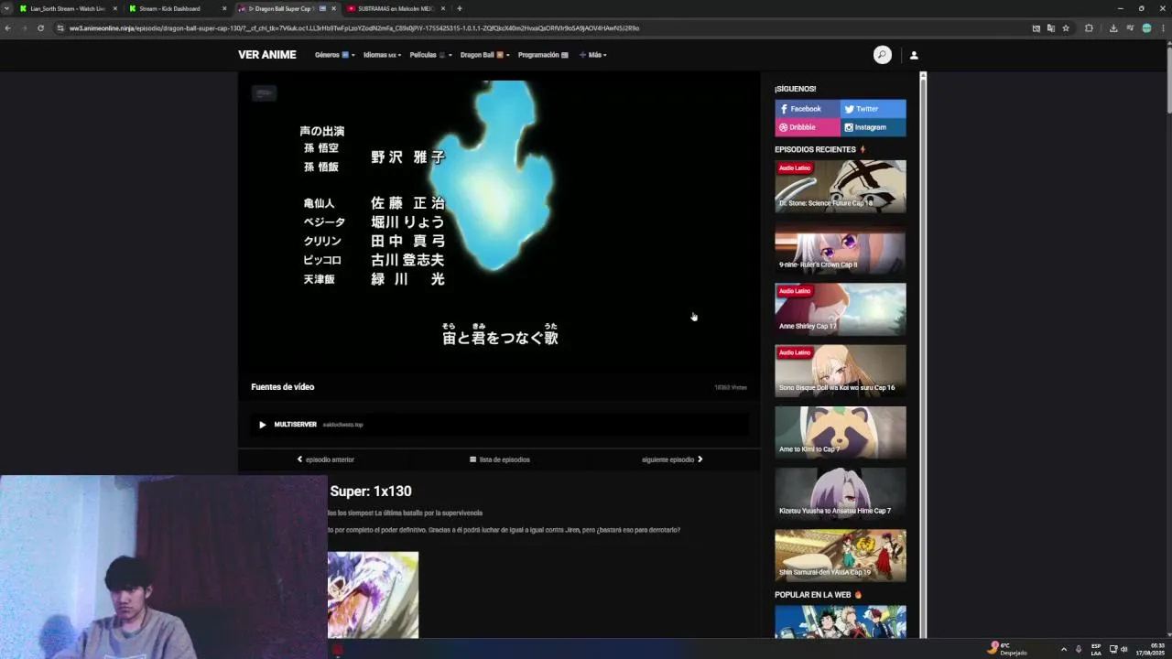Open the Dribbble follow button

pyautogui.click(x=808, y=127)
